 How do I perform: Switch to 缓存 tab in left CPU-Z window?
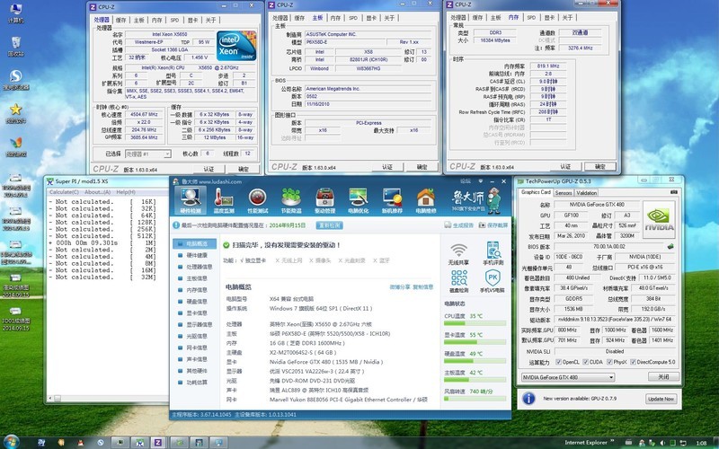[120, 20]
